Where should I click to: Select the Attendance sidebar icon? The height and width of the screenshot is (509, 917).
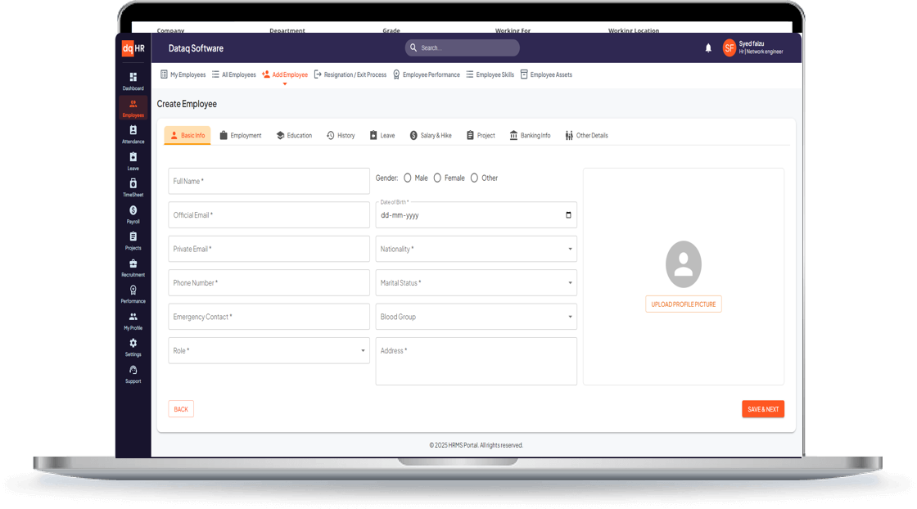tap(133, 134)
